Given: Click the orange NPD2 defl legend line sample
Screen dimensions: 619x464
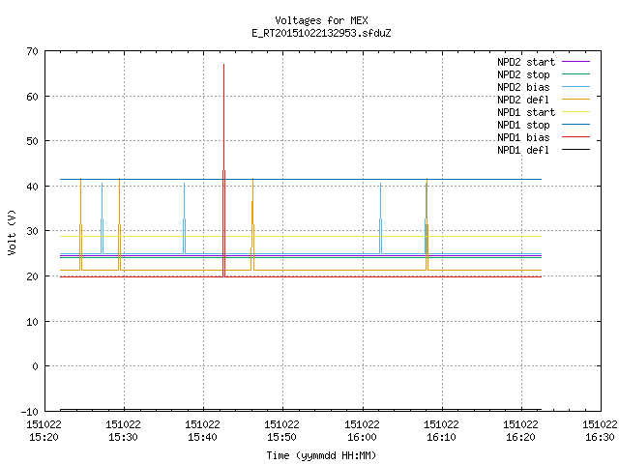Looking at the screenshot, I should coord(575,99).
